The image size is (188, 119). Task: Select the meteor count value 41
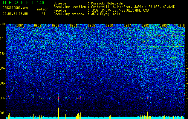[x=43, y=14]
